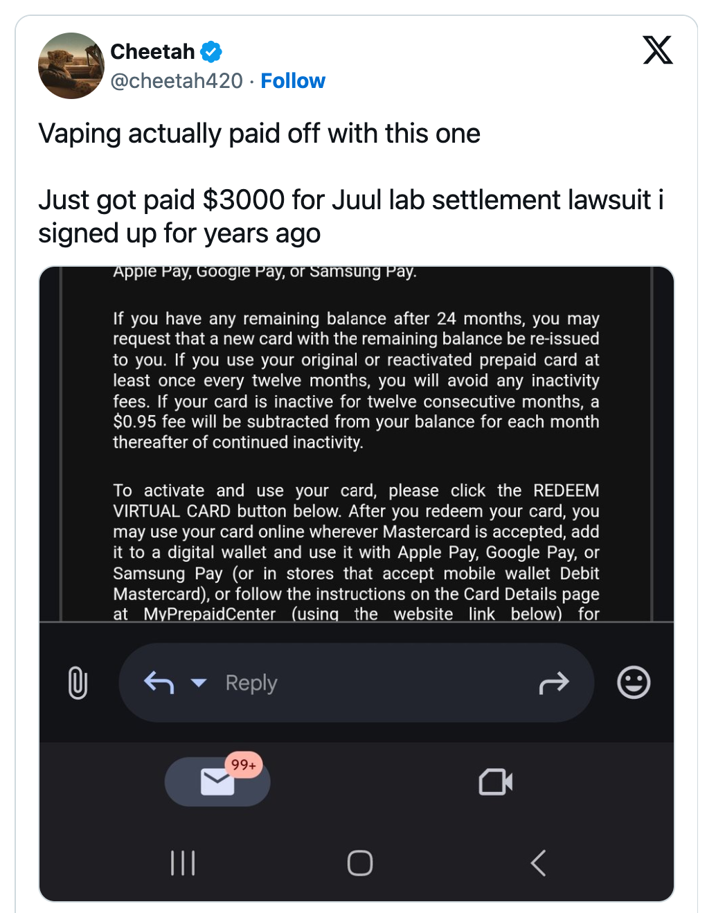This screenshot has width=716, height=913.
Task: Open the embedded email screenshot image
Action: tap(356, 443)
